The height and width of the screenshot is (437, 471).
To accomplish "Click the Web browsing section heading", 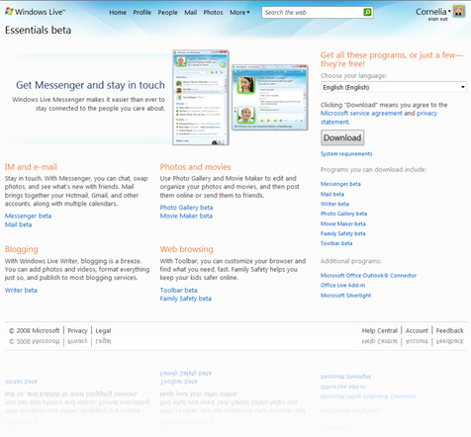I will coord(186,249).
